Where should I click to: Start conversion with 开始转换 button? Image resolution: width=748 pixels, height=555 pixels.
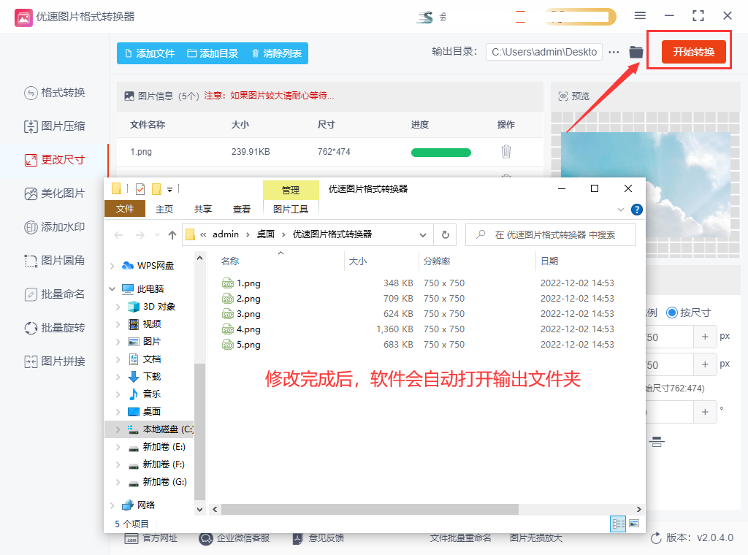point(694,52)
